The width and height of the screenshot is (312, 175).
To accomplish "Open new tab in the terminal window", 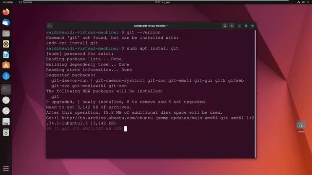I will click(50, 26).
